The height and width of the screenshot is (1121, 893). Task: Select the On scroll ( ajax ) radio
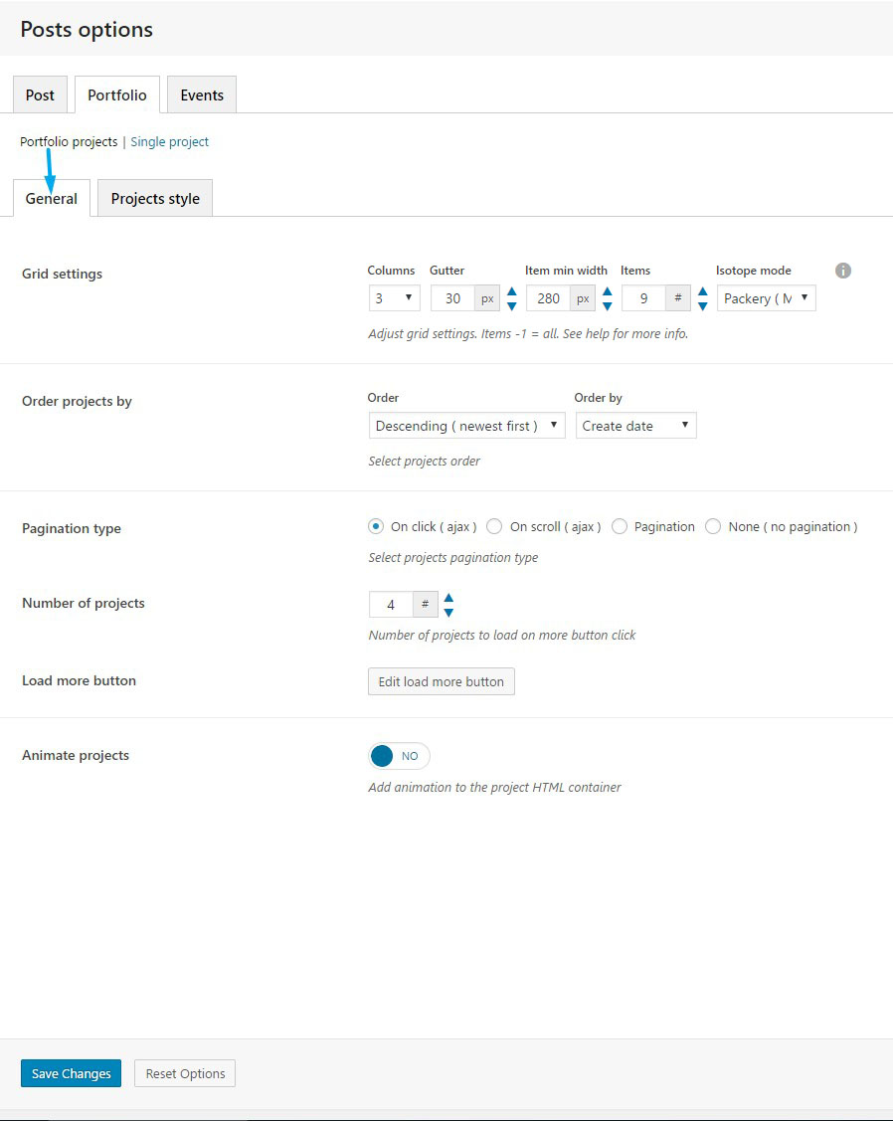[494, 527]
